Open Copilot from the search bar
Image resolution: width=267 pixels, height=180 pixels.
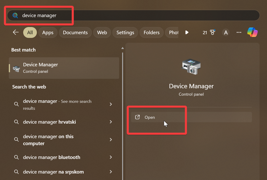(252, 32)
